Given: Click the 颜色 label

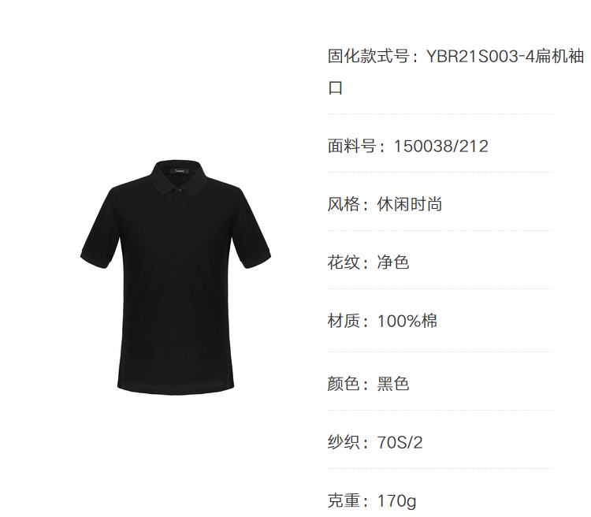Looking at the screenshot, I should pos(344,384).
